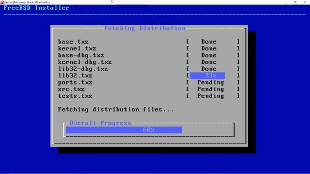Click the VirtualBox icon in title bar
Image resolution: width=310 pixels, height=174 pixels.
point(2,2)
